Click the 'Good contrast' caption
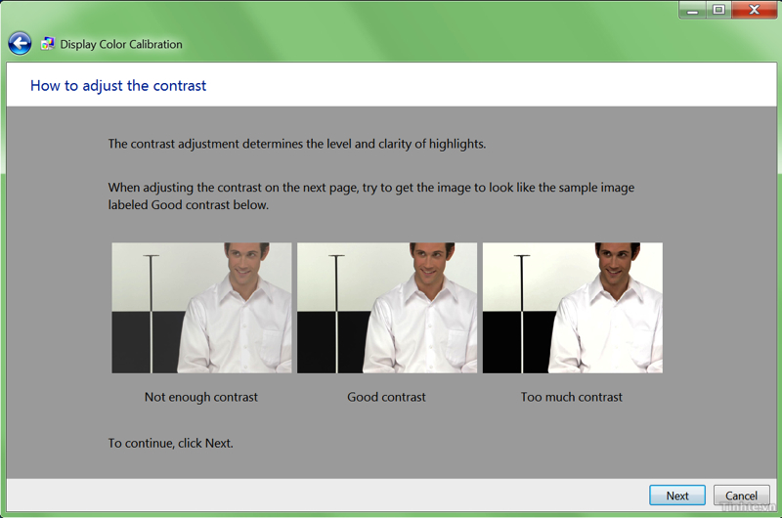782x518 pixels. point(387,397)
